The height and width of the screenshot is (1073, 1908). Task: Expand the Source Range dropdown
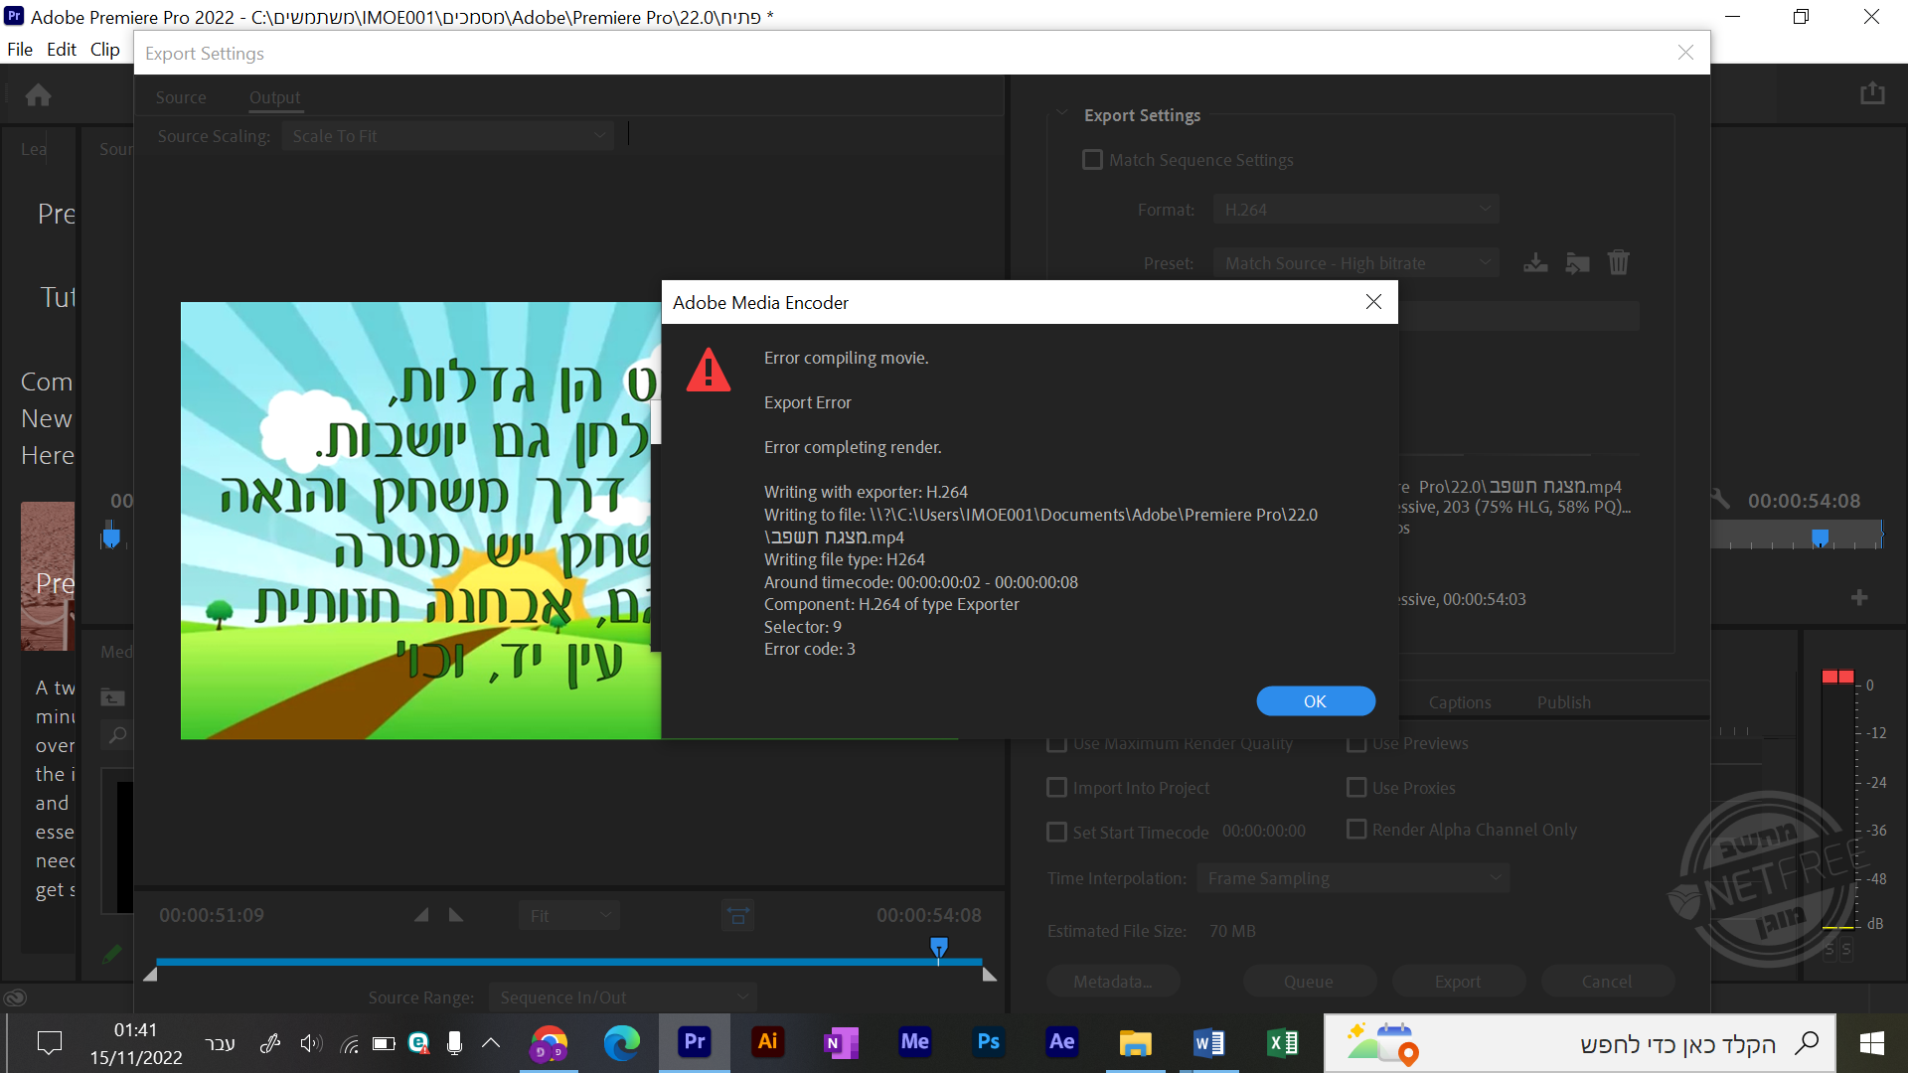click(623, 997)
